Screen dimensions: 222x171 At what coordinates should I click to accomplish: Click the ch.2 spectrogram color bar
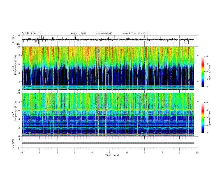coord(203,118)
